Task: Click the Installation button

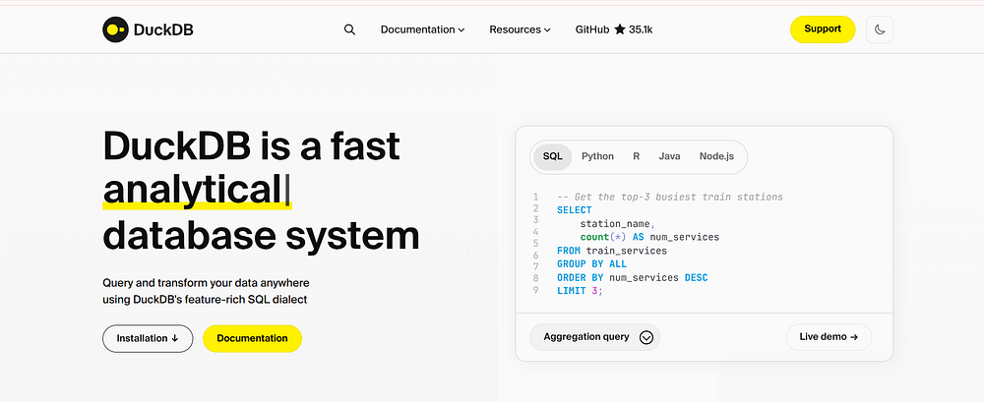Action: tap(148, 339)
